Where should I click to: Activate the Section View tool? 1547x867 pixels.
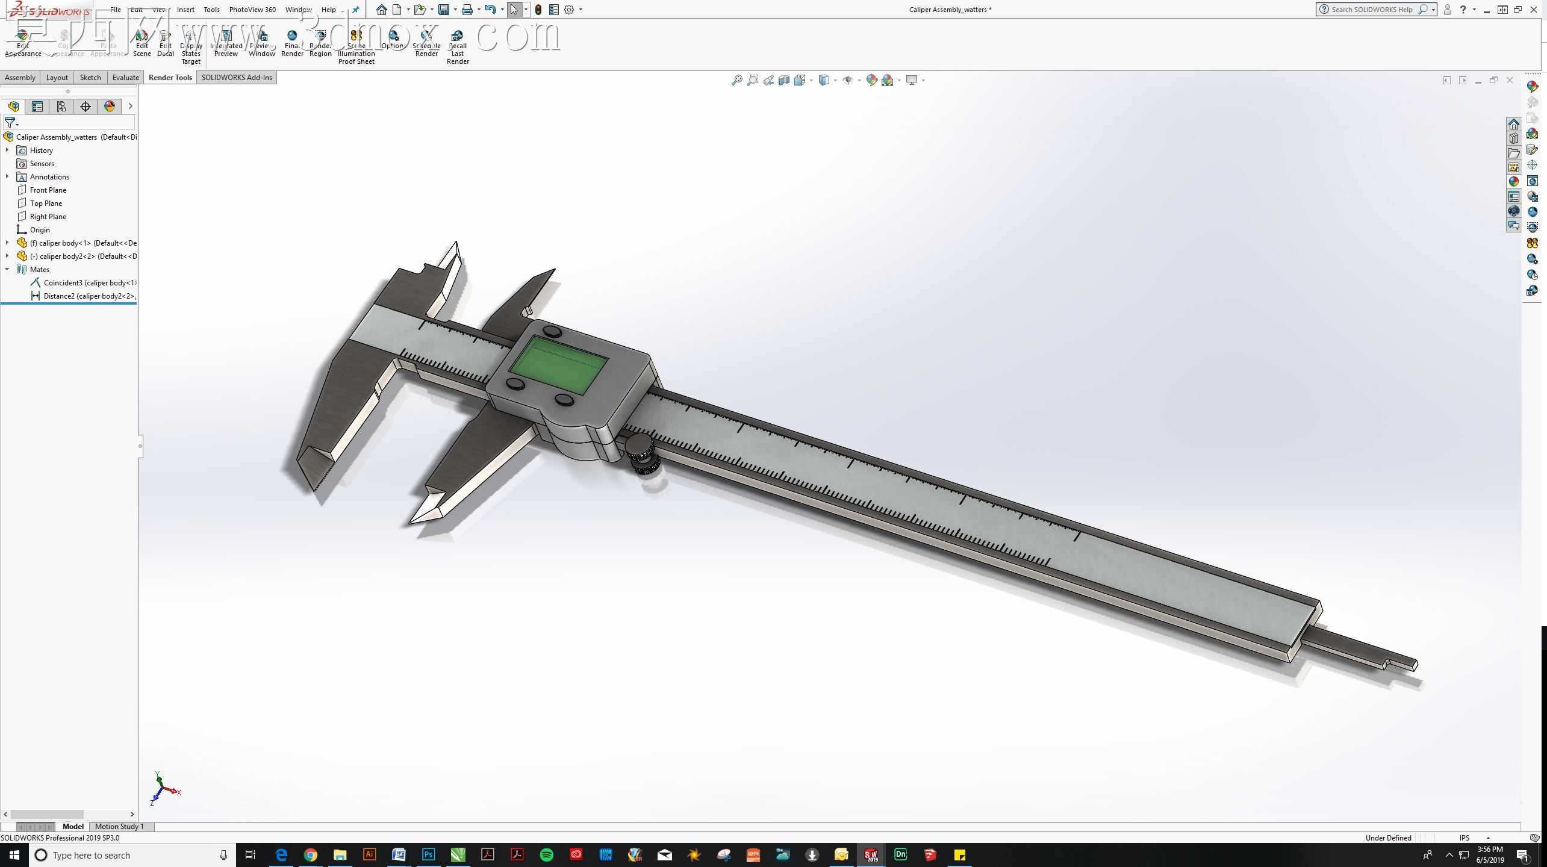(x=784, y=80)
